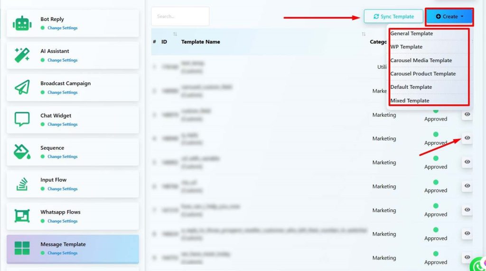Sort the table by the ID column
The image size is (486, 271).
pos(175,34)
